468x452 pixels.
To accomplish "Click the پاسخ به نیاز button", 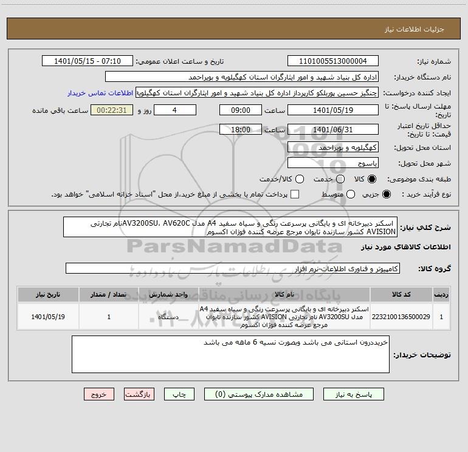I will click(x=353, y=394).
